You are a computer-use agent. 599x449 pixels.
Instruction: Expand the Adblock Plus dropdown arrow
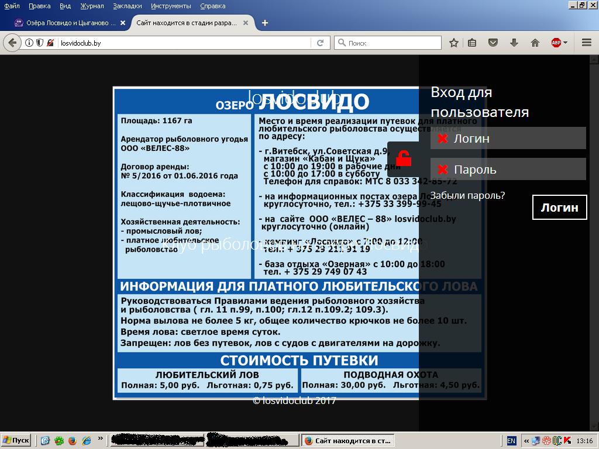566,43
